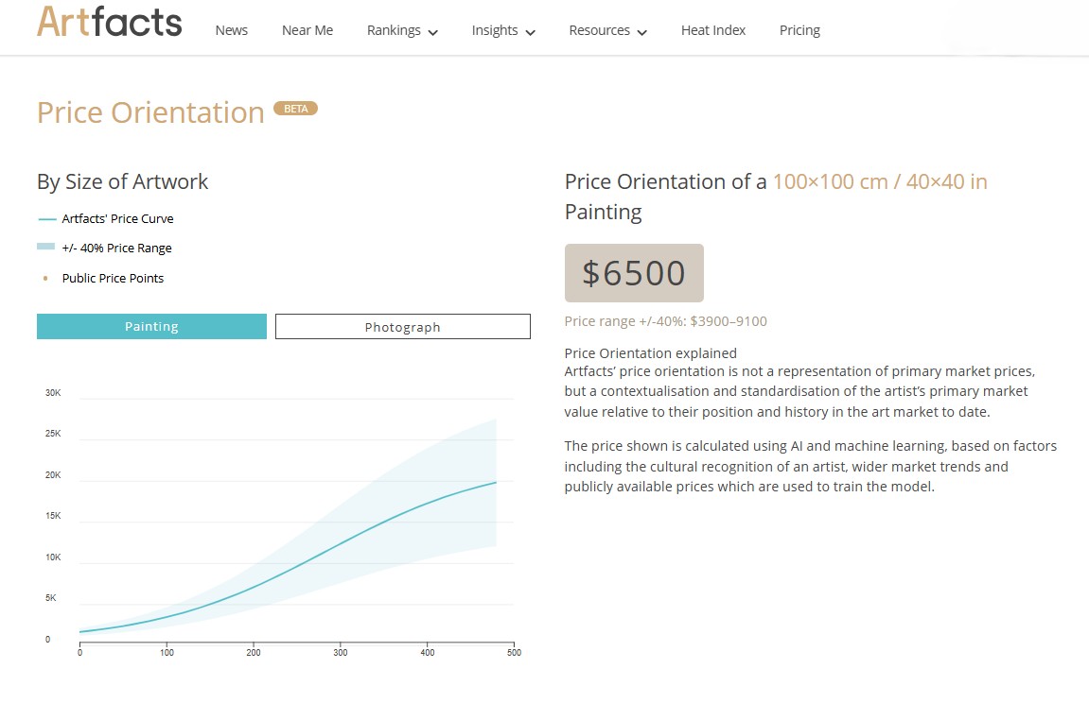Click the Artfacts logo
1089x703 pixels.
pyautogui.click(x=109, y=22)
